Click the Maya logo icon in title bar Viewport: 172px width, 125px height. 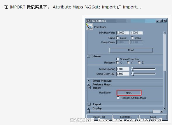click(88, 21)
